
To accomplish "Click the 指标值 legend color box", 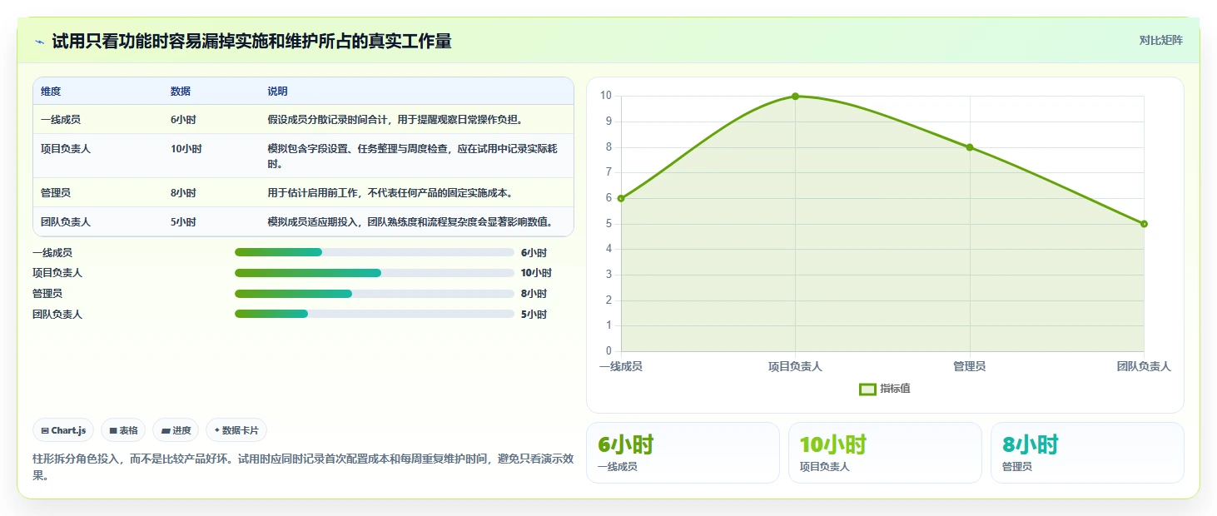I will tap(867, 389).
